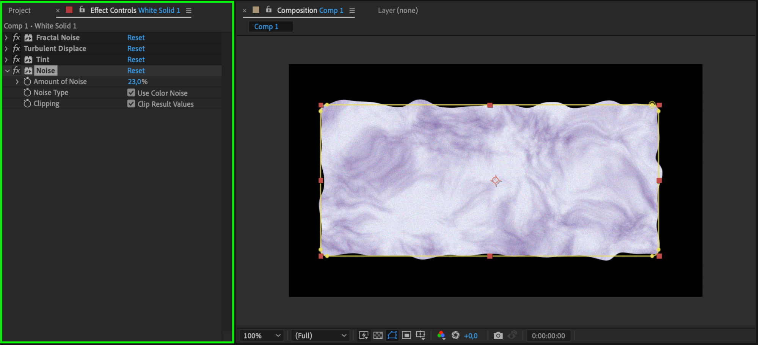
Task: Toggle the transparency grid icon
Action: (378, 336)
